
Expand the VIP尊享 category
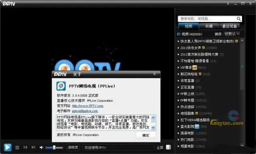coord(178,67)
